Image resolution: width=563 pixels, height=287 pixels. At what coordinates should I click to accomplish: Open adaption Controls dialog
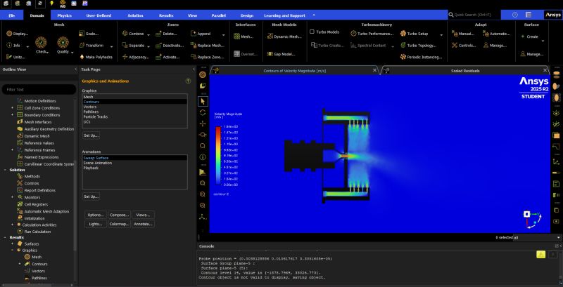(464, 46)
